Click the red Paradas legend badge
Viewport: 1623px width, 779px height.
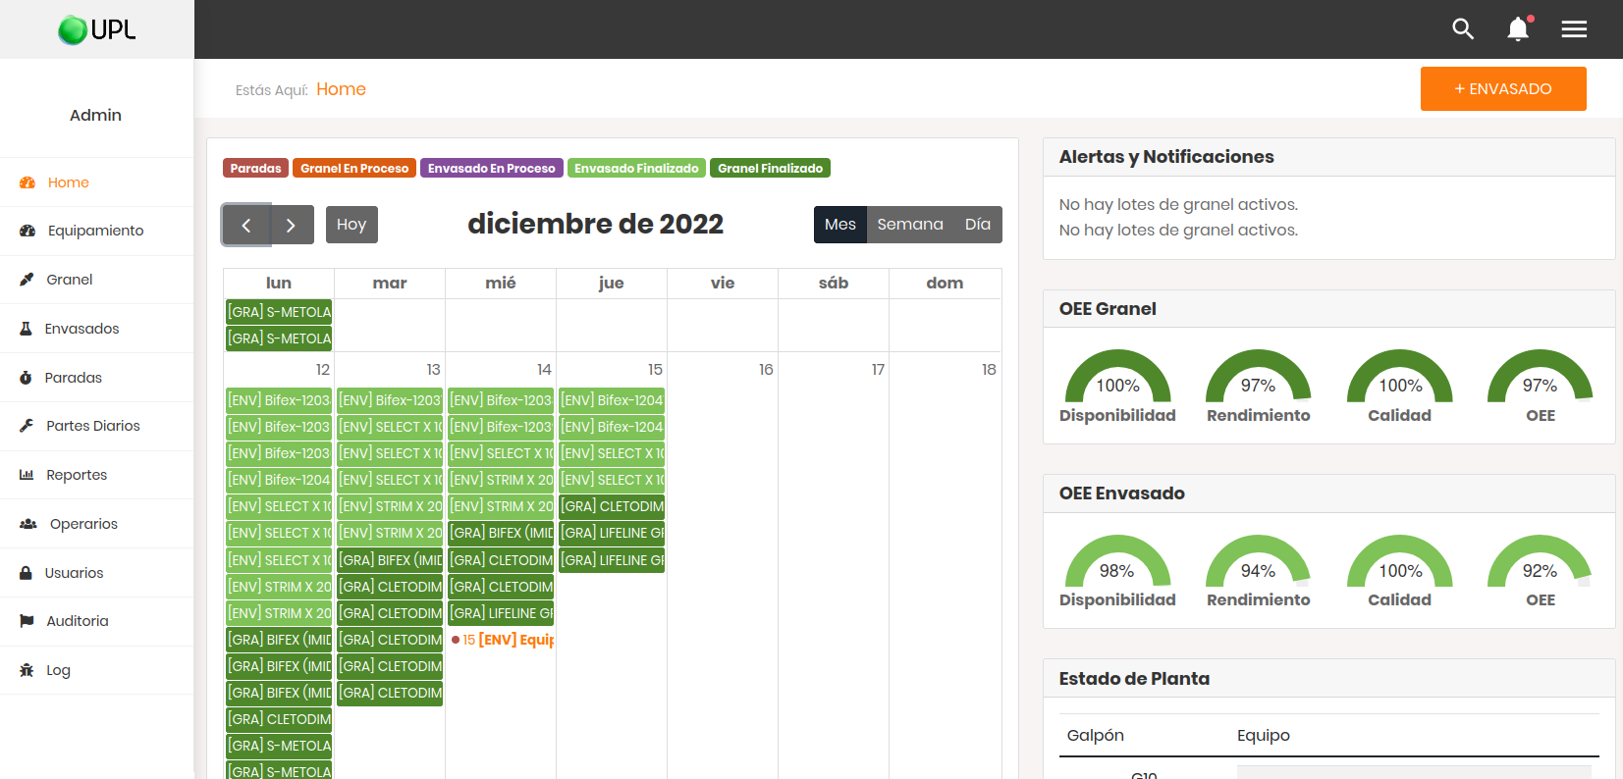coord(255,169)
